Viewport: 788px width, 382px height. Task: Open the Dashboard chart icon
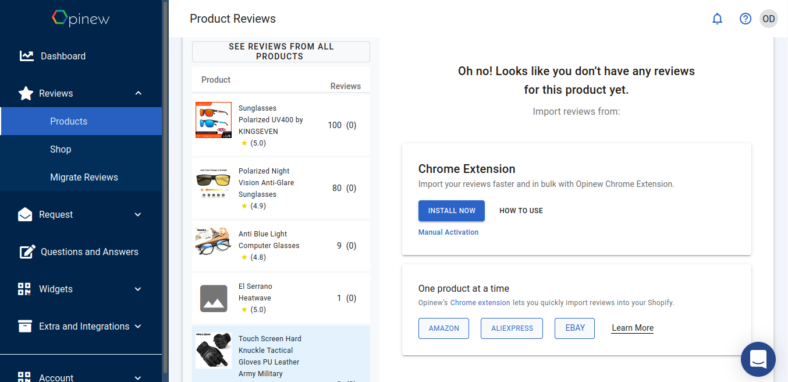(x=26, y=56)
